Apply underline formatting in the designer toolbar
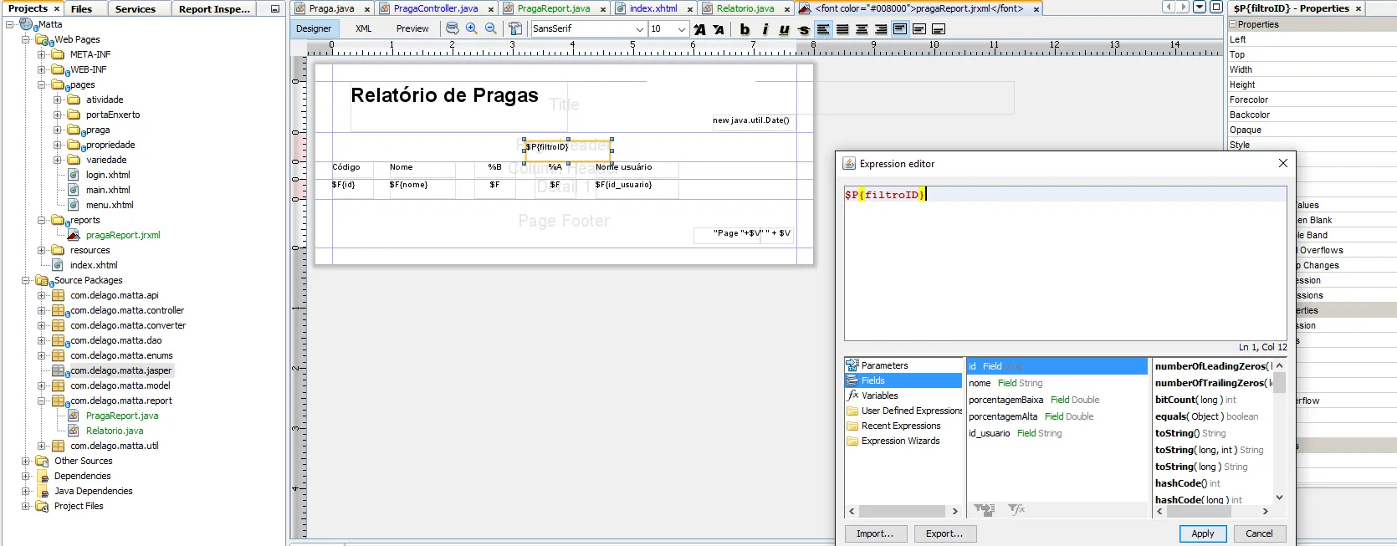1397x546 pixels. tap(784, 29)
